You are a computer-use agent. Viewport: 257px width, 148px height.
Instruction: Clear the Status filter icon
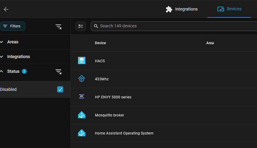click(x=58, y=72)
